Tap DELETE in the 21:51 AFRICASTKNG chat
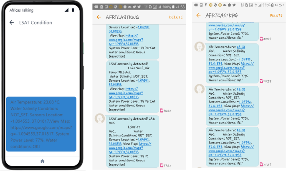Screen dimensions: 286x171 point(276,15)
